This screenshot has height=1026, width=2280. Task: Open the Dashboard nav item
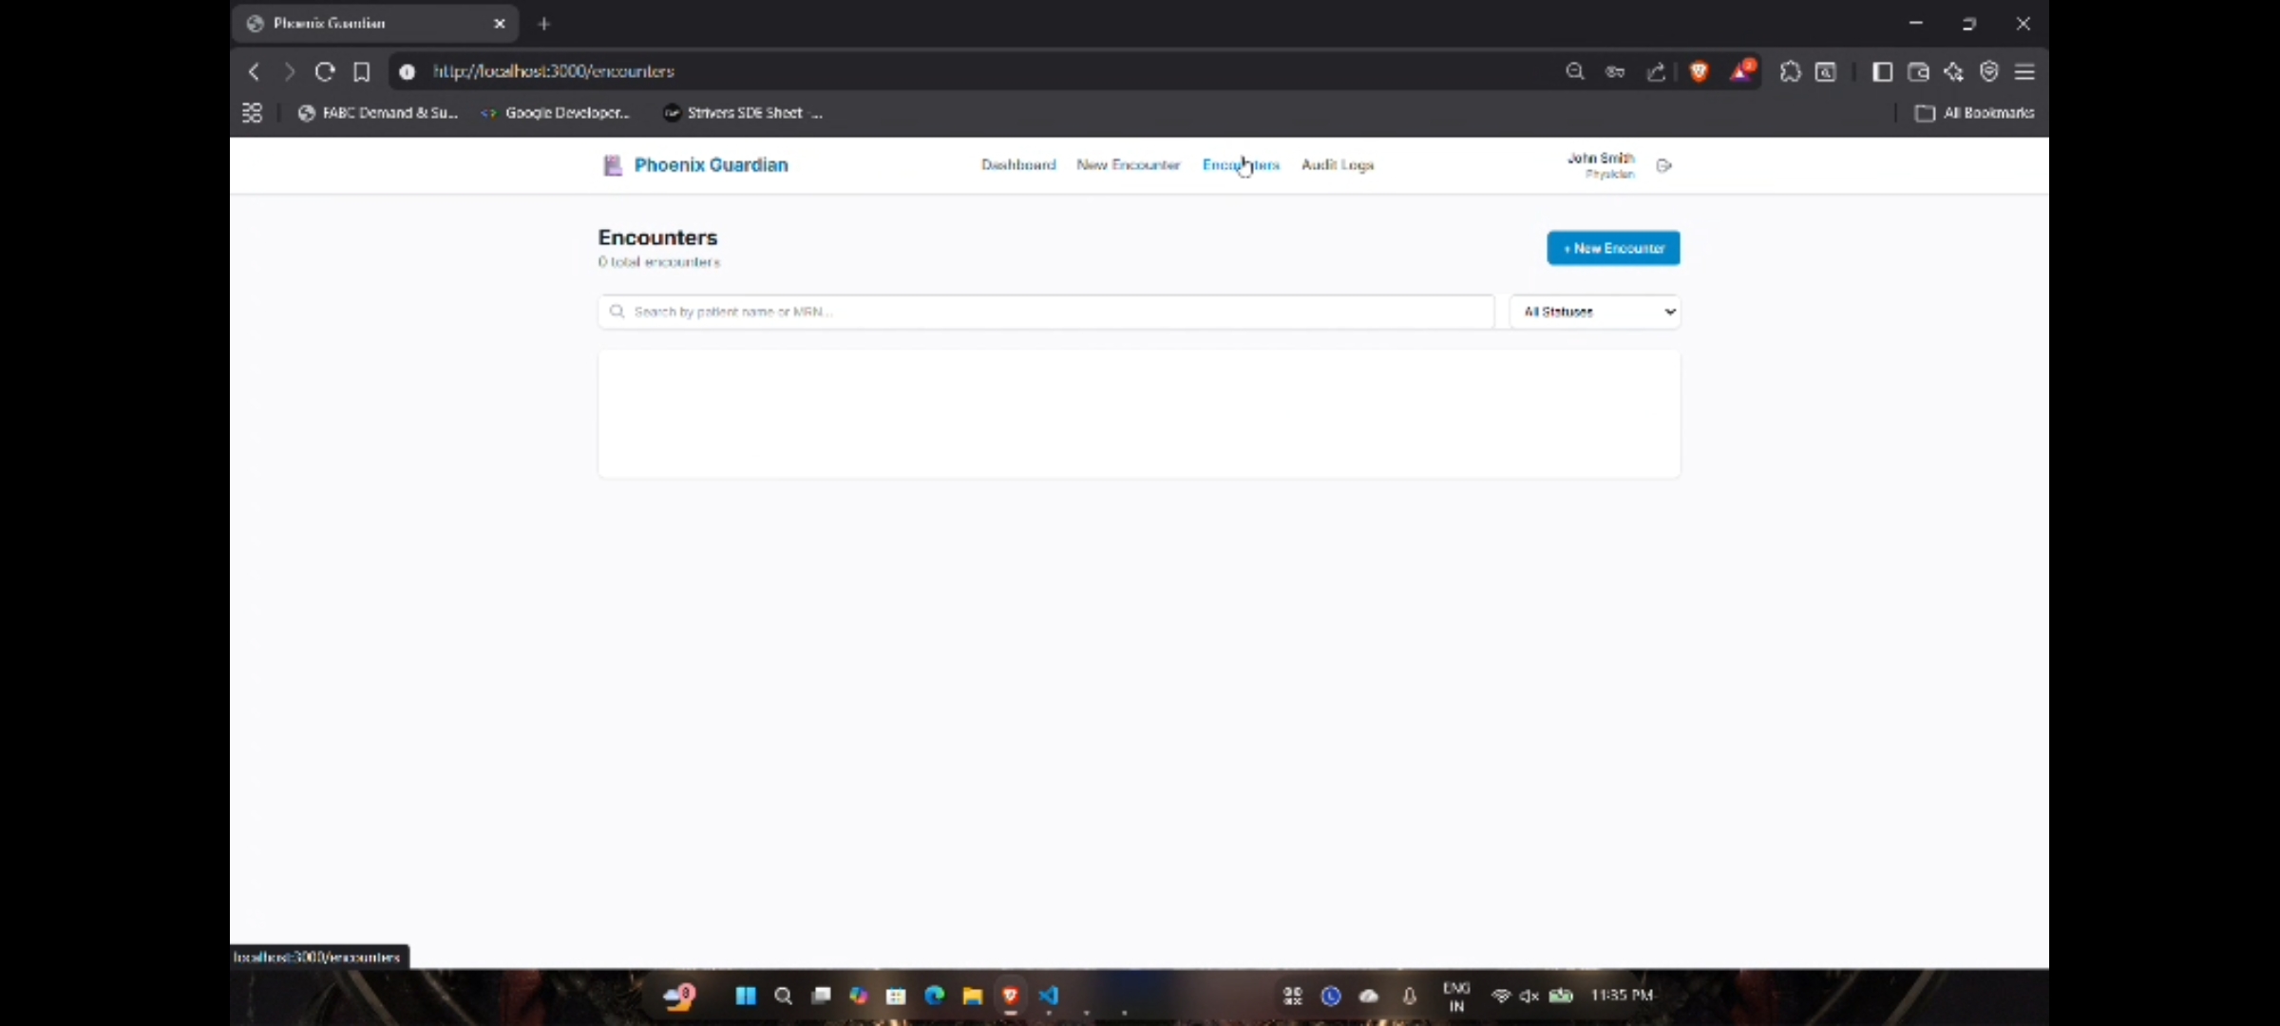pyautogui.click(x=1018, y=164)
